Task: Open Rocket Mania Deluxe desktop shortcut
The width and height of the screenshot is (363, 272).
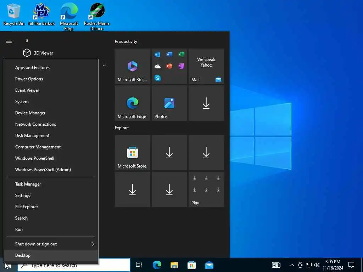Action: [x=97, y=17]
